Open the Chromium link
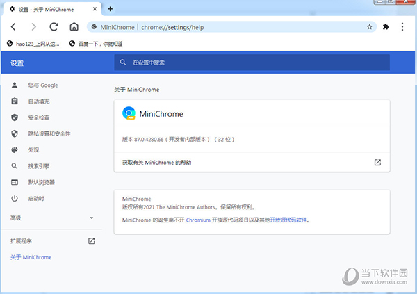Viewport: 417px width, 294px height. pos(198,220)
